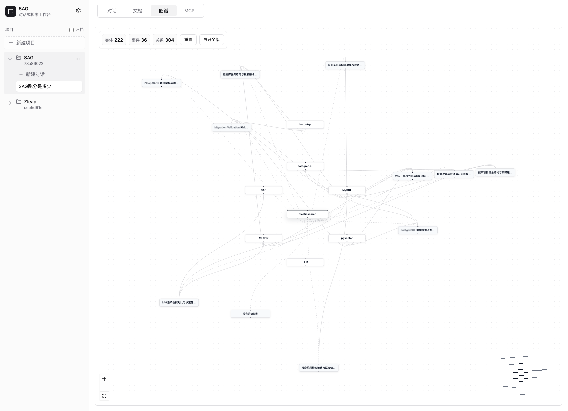This screenshot has height=411, width=568.
Task: Click the PostgreSQL 数据模型改写 node
Action: point(418,230)
